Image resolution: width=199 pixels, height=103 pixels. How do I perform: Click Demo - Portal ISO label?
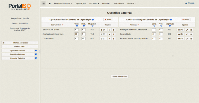coord(20,23)
